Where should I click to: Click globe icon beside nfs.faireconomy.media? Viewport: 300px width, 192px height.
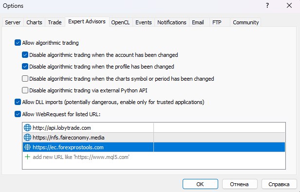[27, 138]
